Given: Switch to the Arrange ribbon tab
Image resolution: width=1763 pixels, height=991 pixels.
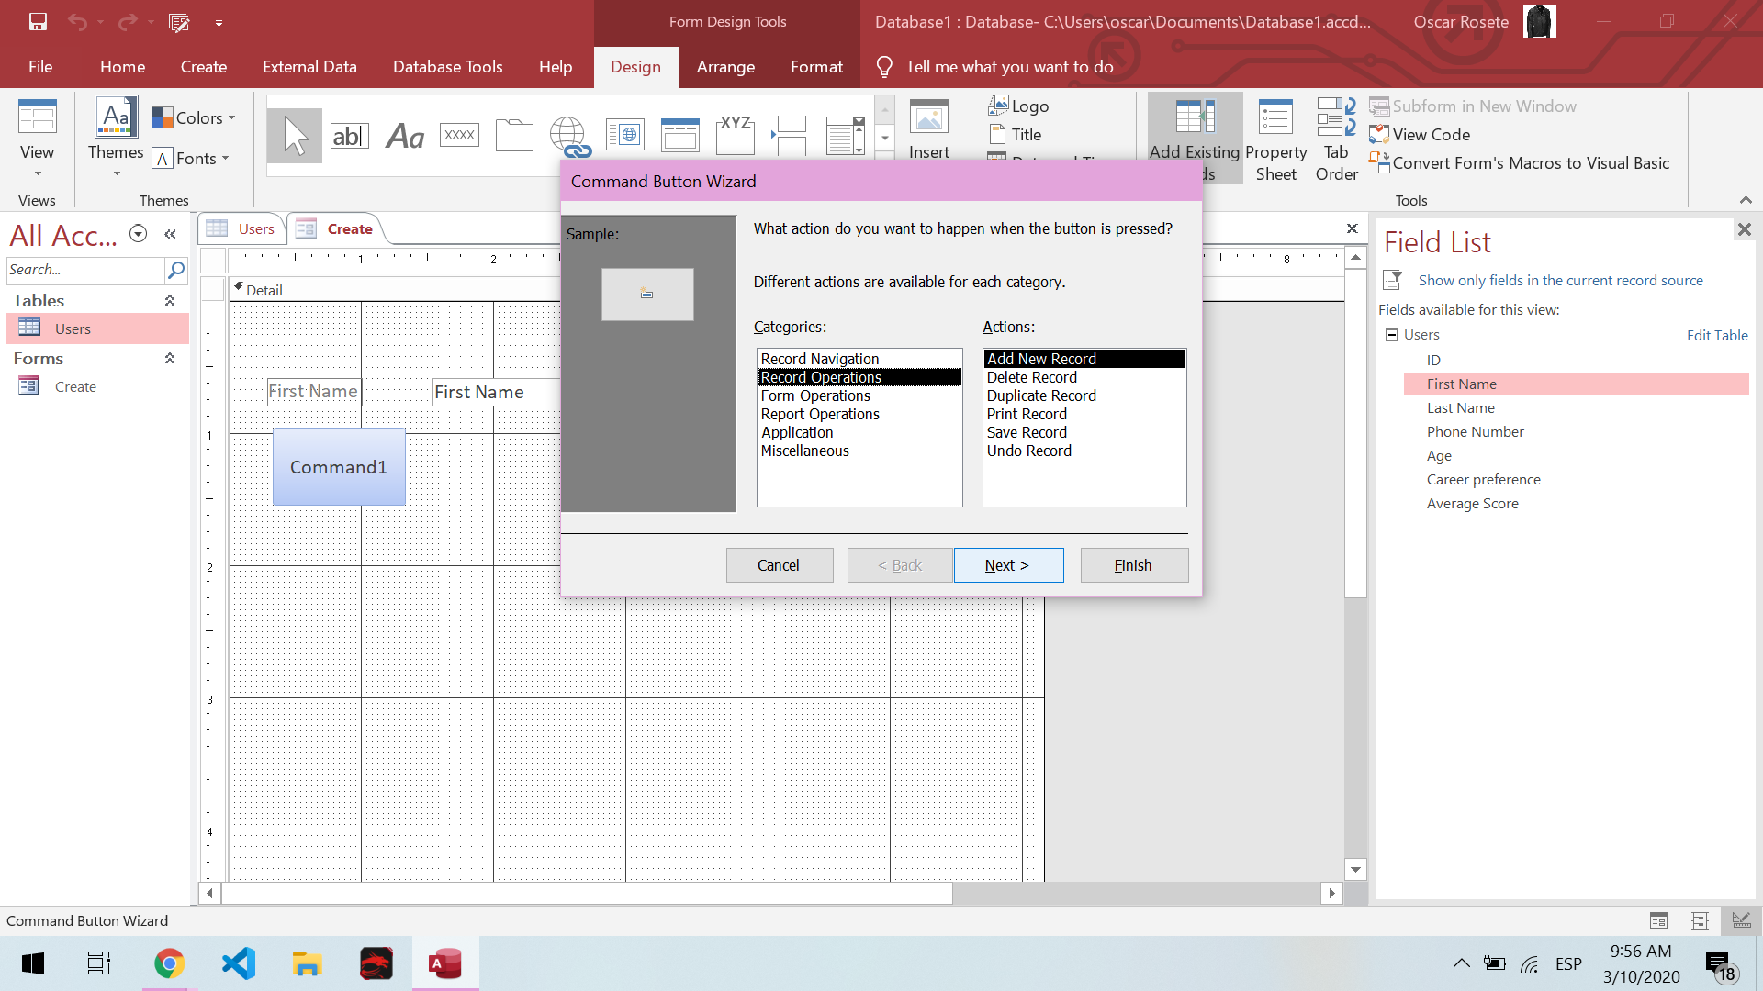Looking at the screenshot, I should (x=725, y=67).
